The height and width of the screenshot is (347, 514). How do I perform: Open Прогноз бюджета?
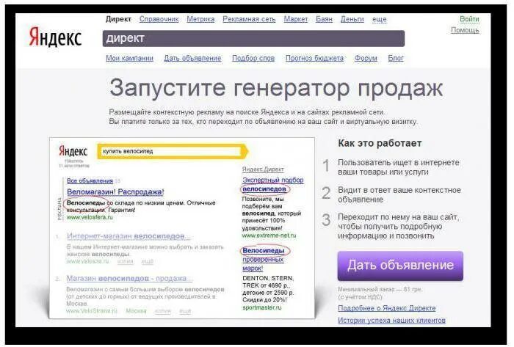point(315,58)
